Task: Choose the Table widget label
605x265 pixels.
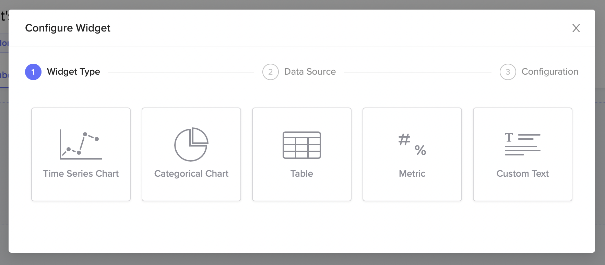Action: pos(302,174)
